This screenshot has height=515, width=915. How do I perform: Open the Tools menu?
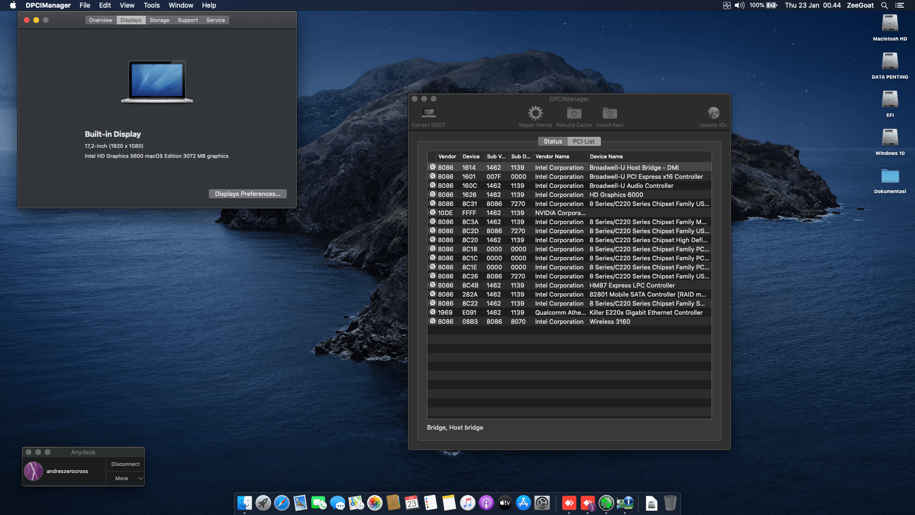[152, 5]
